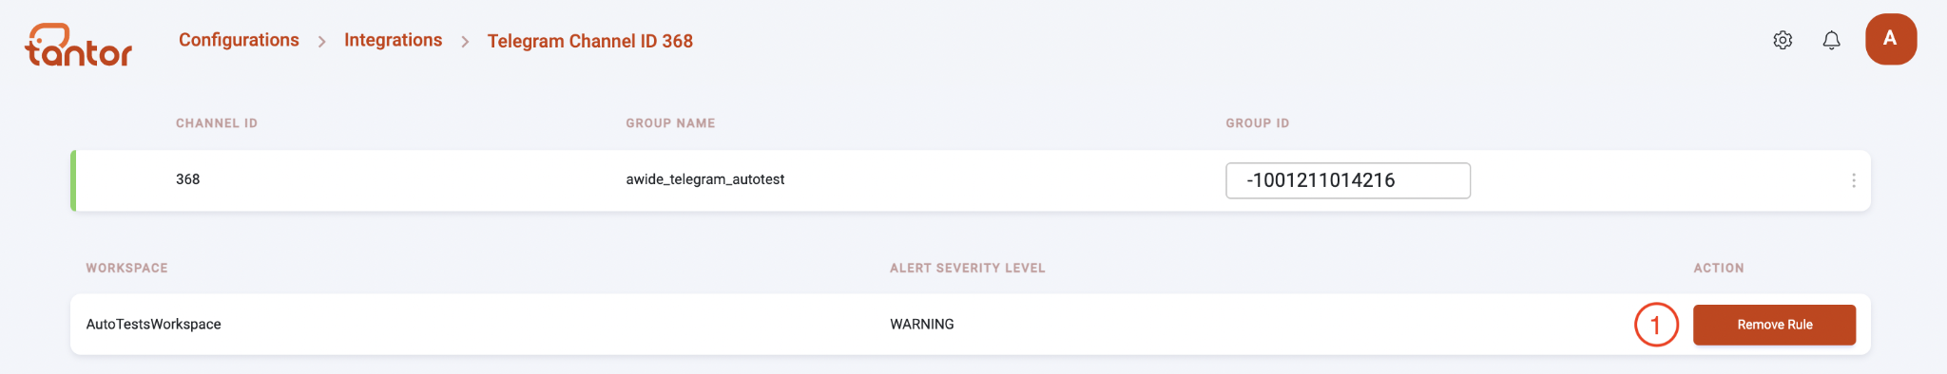Click the WARNING severity value
The height and width of the screenshot is (374, 1947).
tap(922, 325)
